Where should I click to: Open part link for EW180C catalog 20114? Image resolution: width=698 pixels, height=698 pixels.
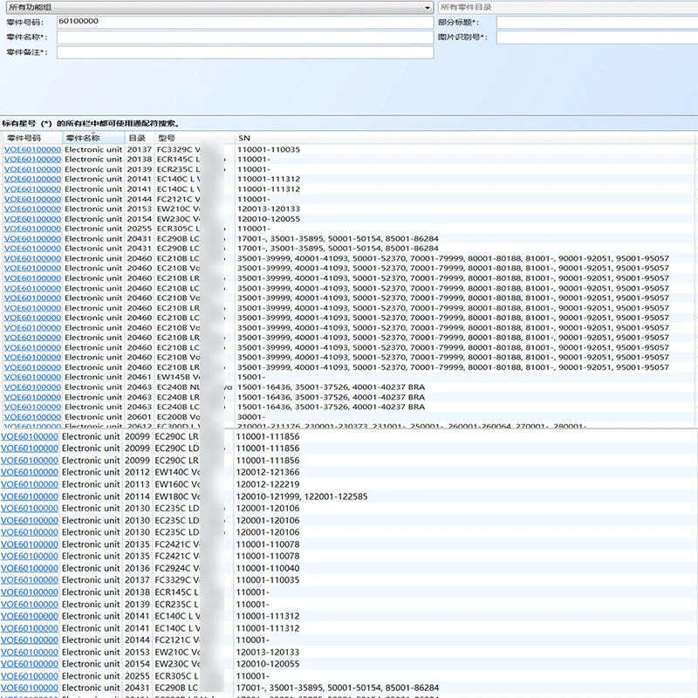click(30, 496)
